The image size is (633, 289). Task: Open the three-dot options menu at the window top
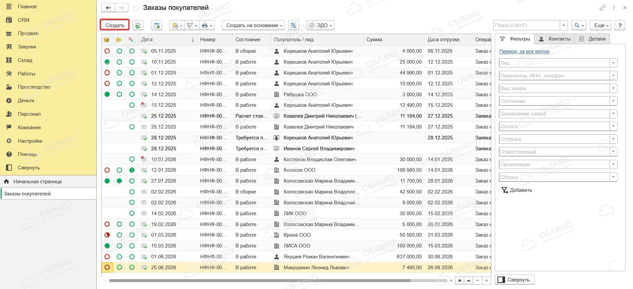pyautogui.click(x=614, y=8)
